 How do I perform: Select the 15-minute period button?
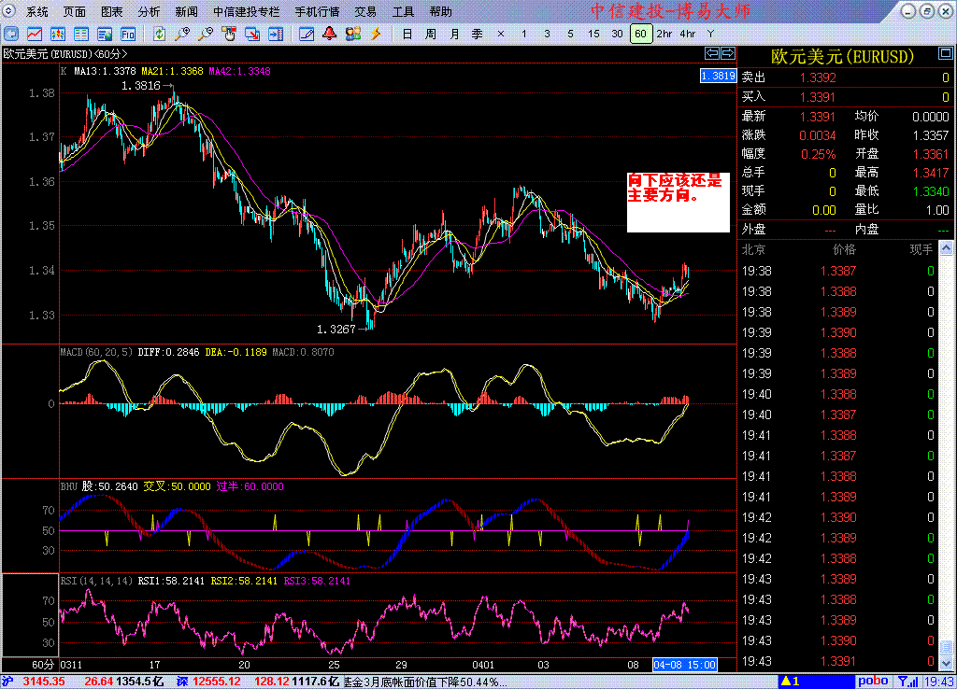tap(593, 35)
